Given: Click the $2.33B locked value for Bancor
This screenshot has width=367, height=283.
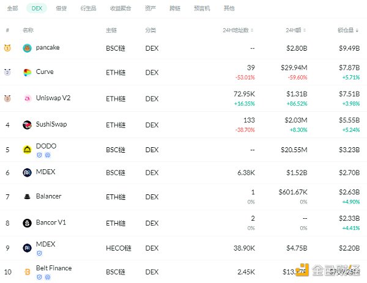Looking at the screenshot, I should [349, 218].
